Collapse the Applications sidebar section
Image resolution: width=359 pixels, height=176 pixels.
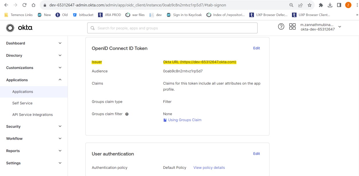tap(60, 80)
